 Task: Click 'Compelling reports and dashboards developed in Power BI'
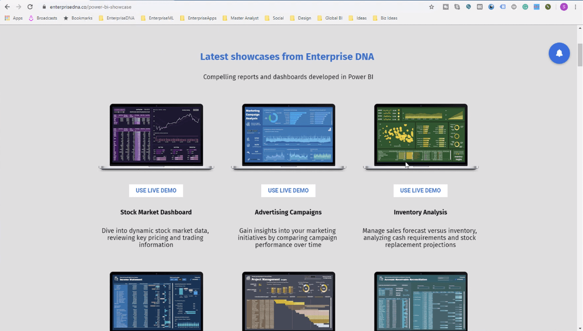pos(288,77)
